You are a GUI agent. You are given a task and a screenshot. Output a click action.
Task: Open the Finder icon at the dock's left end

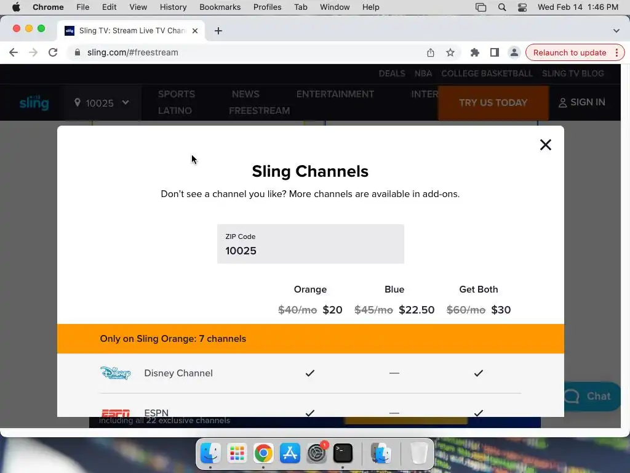click(x=210, y=453)
